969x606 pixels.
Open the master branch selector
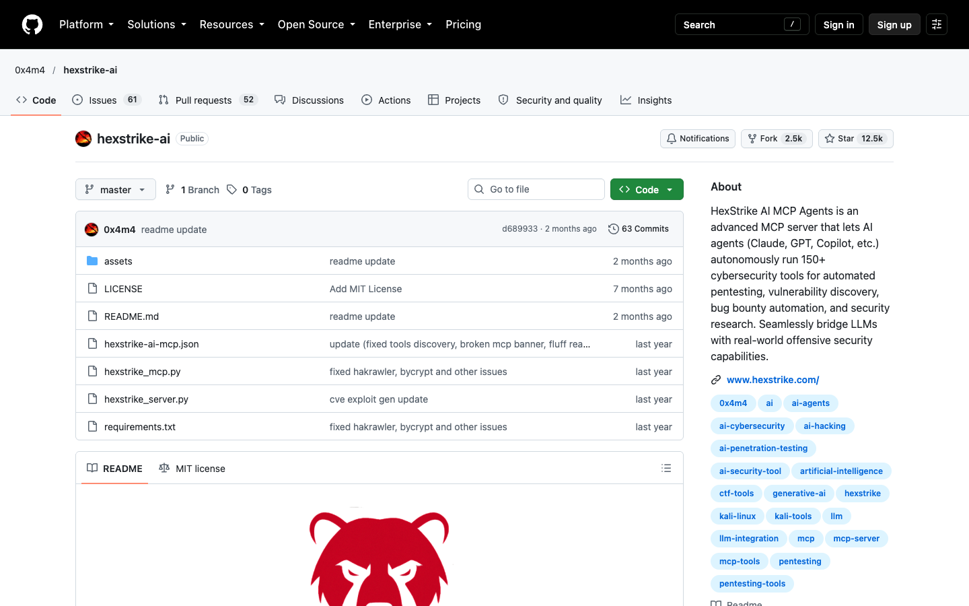click(116, 189)
